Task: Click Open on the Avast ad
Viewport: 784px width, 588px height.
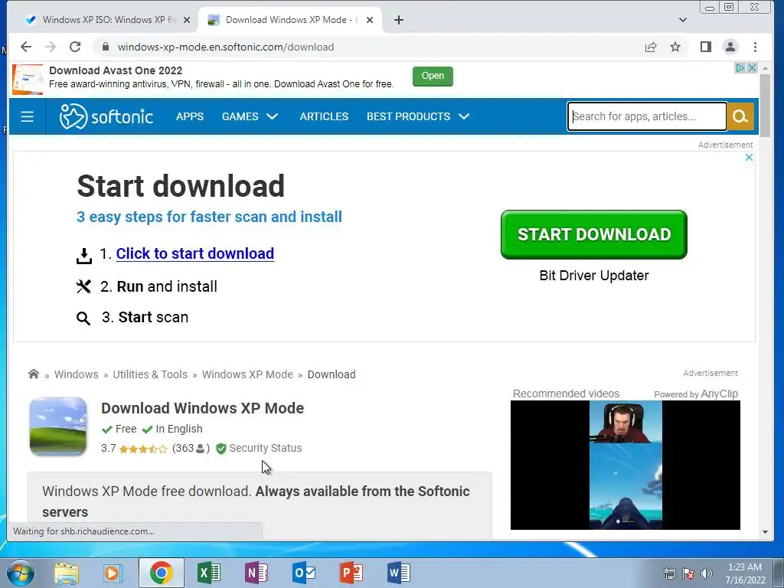Action: point(433,76)
